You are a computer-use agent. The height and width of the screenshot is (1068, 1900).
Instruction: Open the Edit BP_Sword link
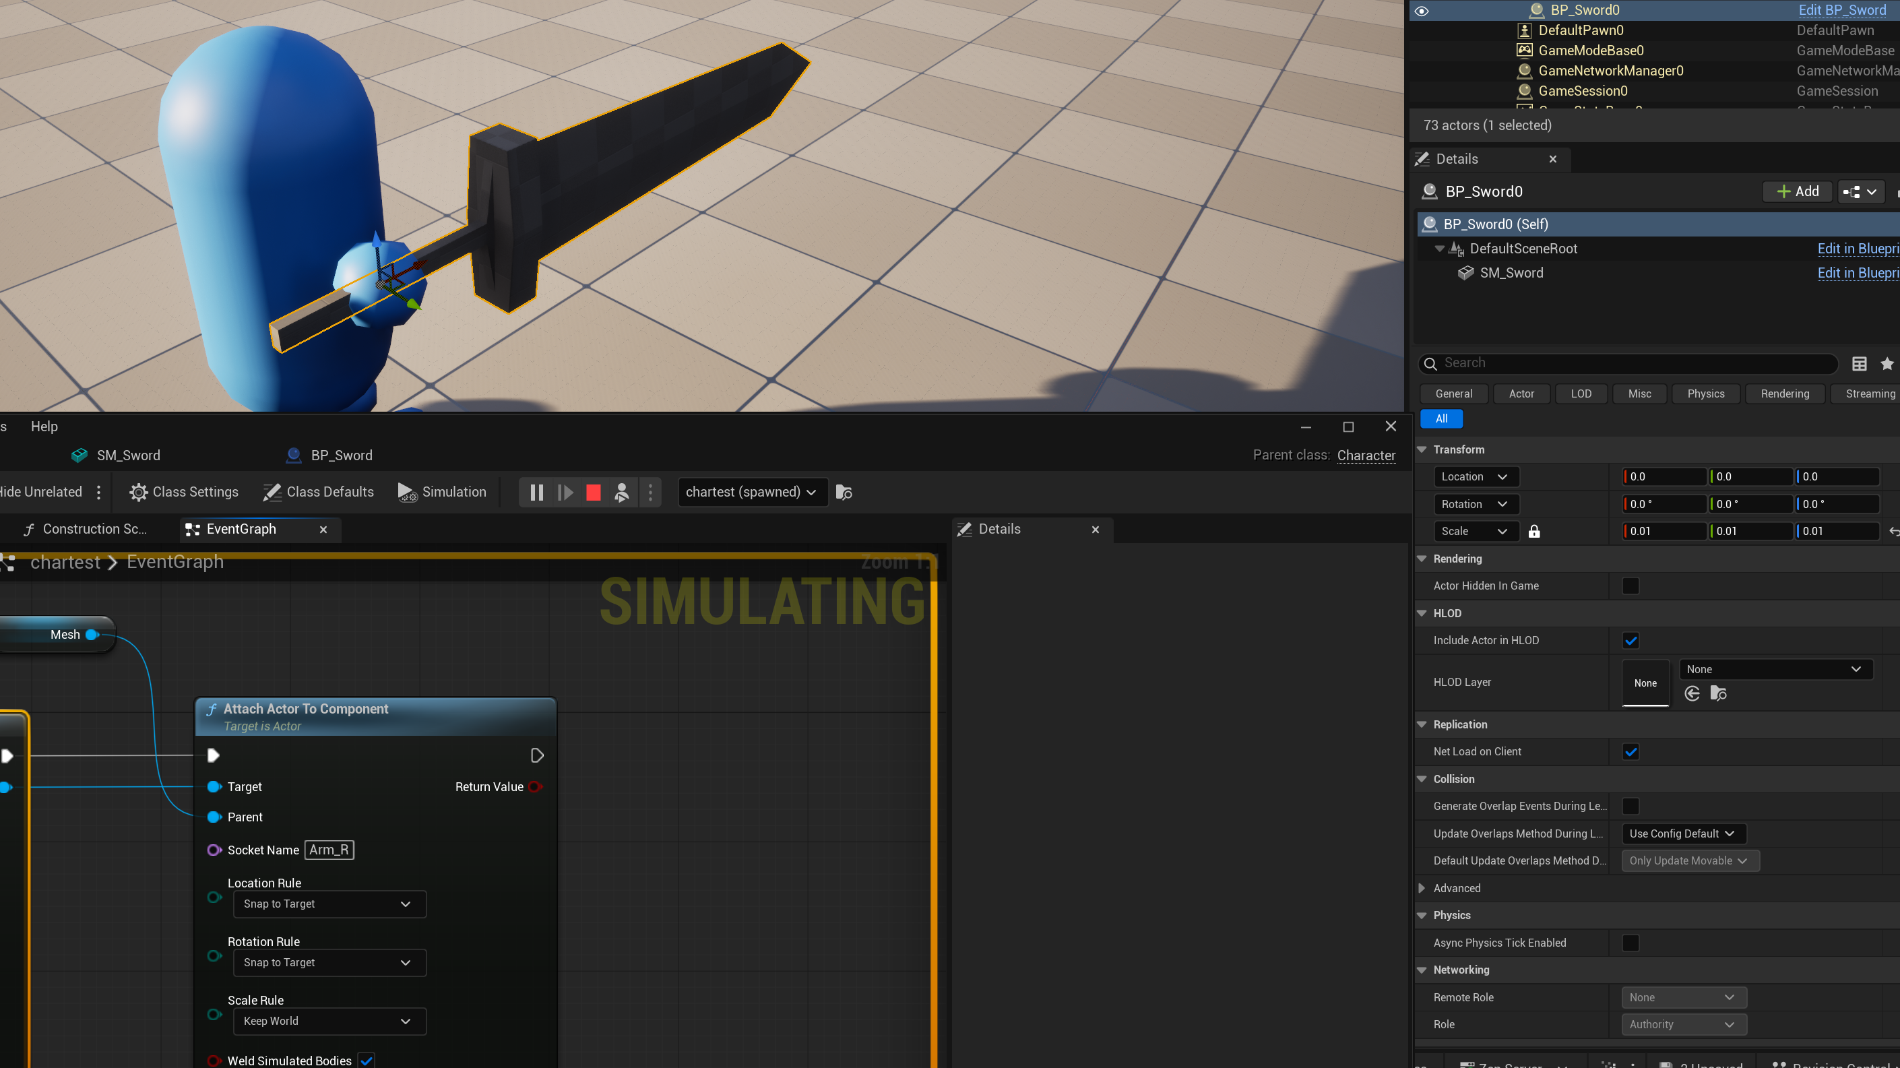[x=1842, y=10]
